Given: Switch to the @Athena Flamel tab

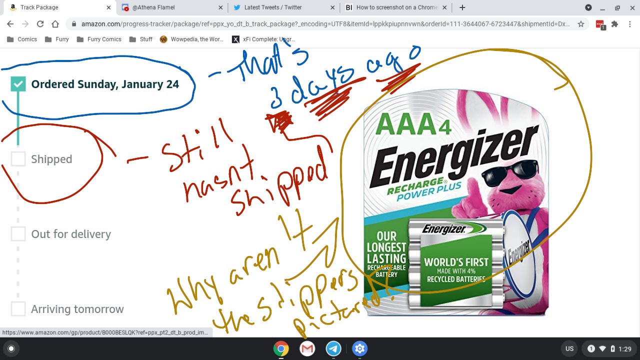Looking at the screenshot, I should (173, 7).
